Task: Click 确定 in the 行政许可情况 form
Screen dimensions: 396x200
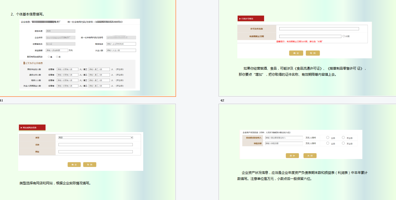Action: click(x=296, y=53)
